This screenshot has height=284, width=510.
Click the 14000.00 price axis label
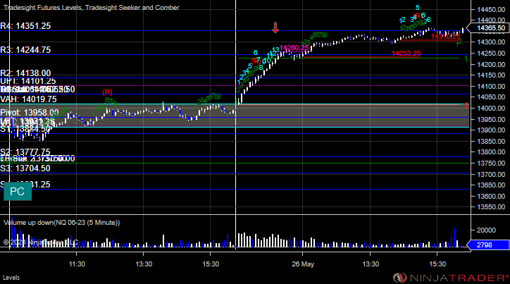[x=491, y=108]
